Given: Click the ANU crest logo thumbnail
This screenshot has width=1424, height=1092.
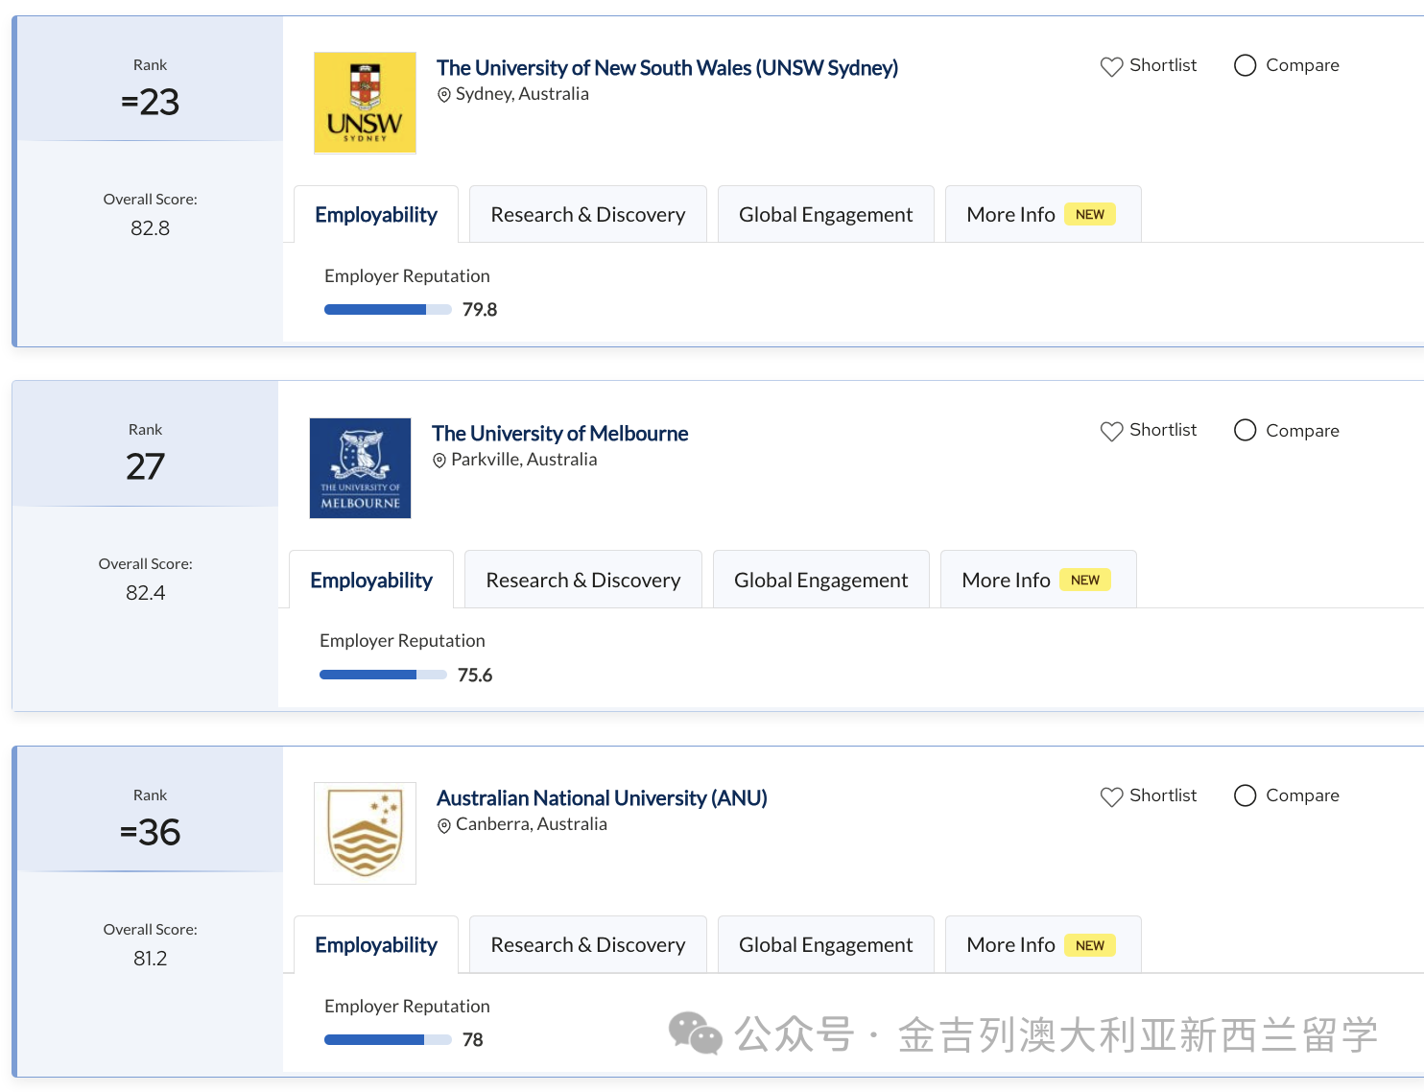Looking at the screenshot, I should click(x=365, y=833).
